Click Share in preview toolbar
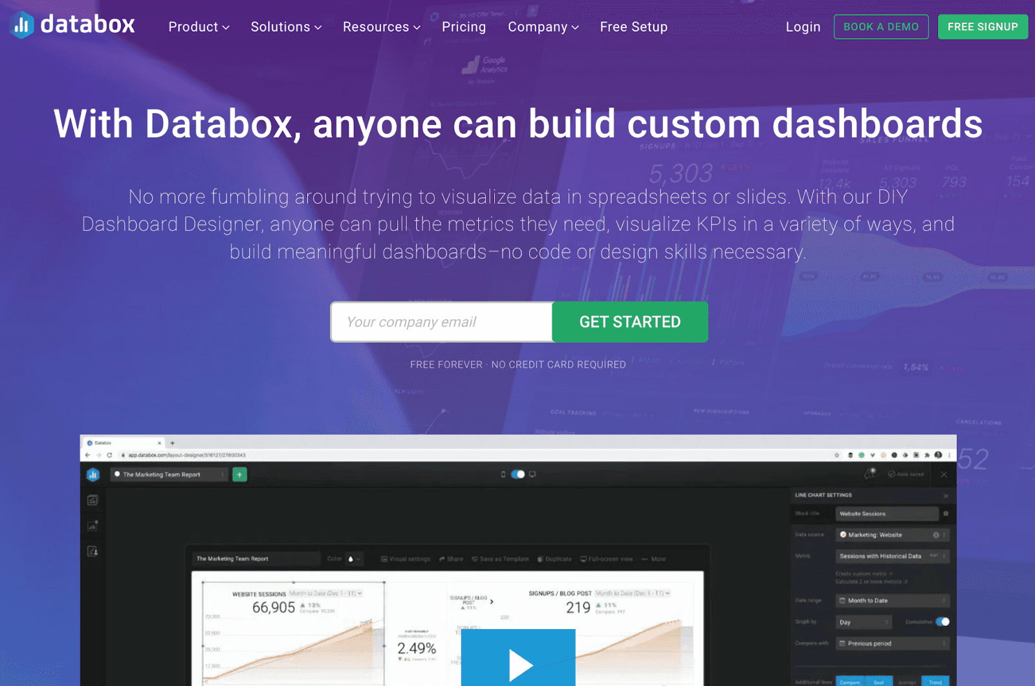The height and width of the screenshot is (686, 1035). 451,559
